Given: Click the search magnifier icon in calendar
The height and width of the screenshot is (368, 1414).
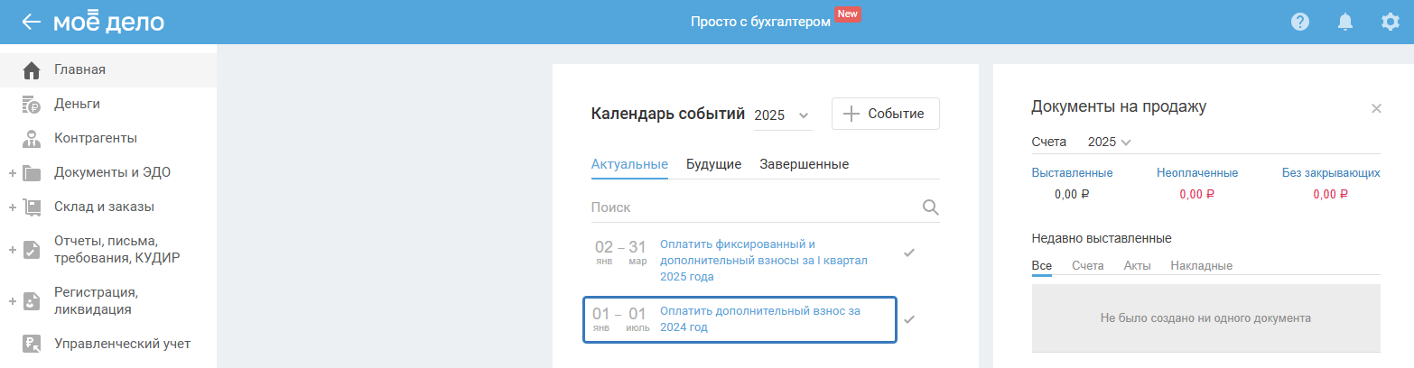Looking at the screenshot, I should (x=931, y=207).
